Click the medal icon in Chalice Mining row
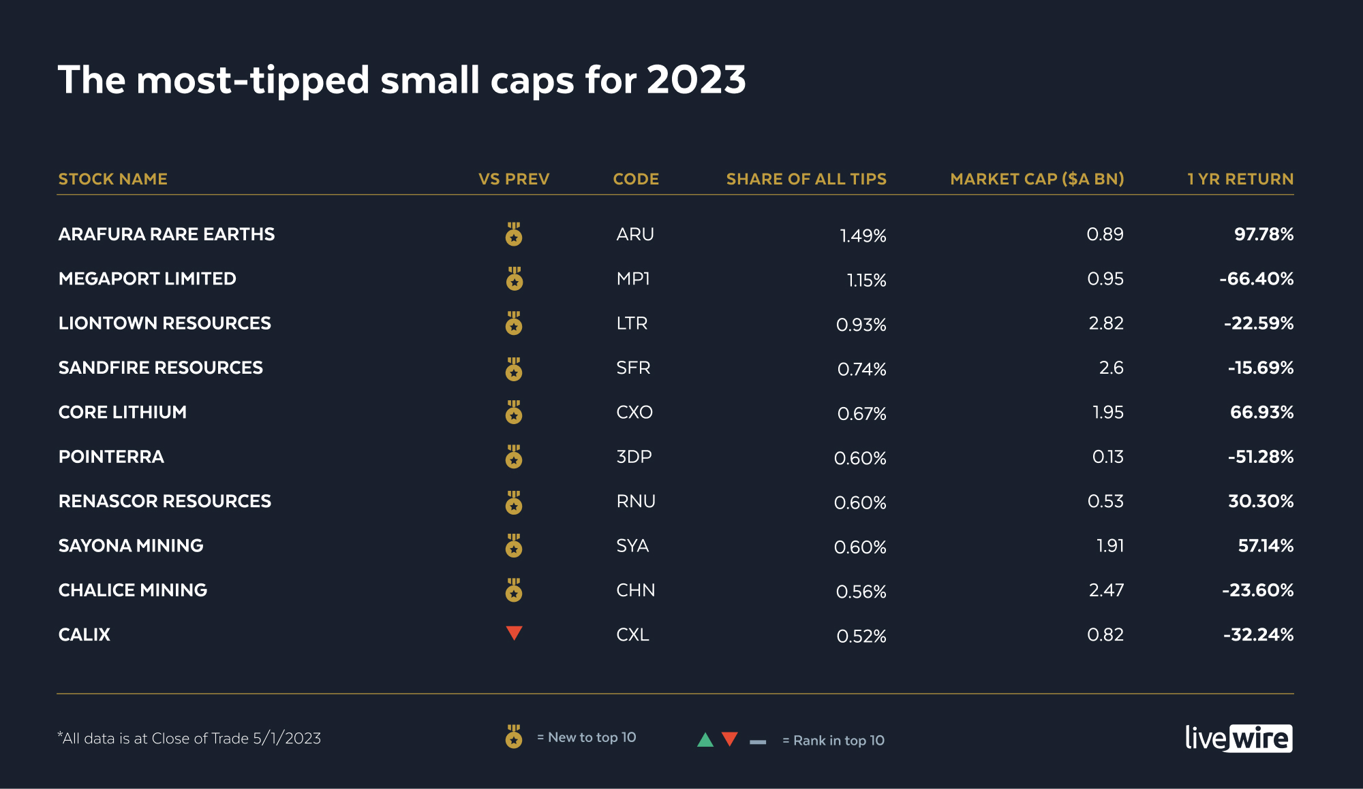This screenshot has width=1363, height=789. click(x=514, y=590)
